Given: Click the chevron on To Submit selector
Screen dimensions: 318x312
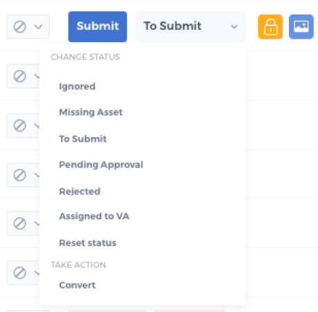Looking at the screenshot, I should [x=234, y=27].
